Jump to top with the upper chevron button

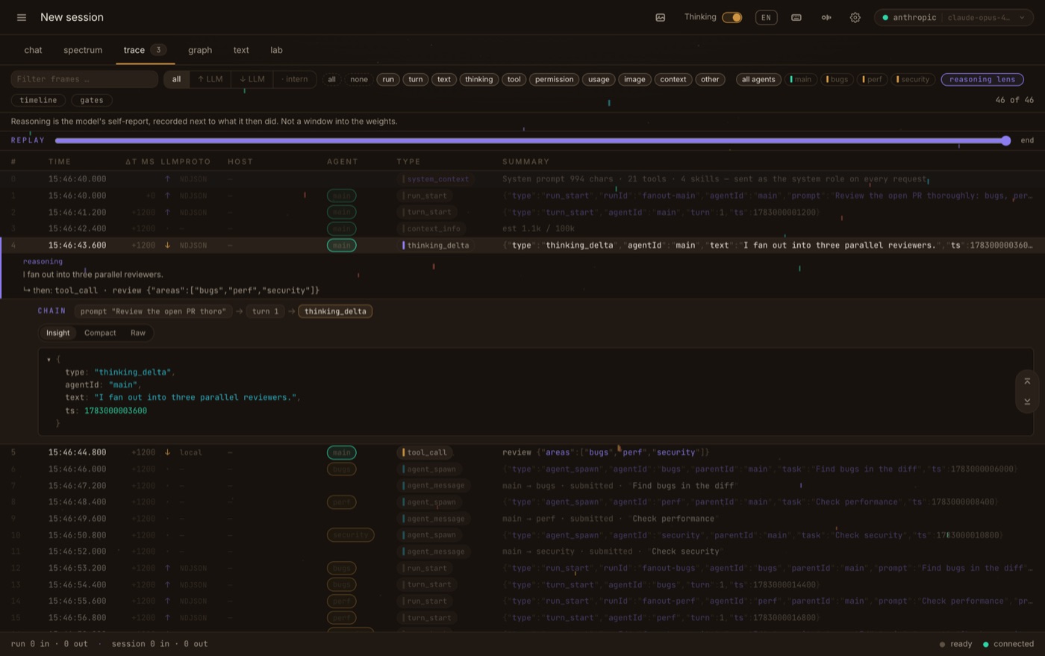[1027, 381]
